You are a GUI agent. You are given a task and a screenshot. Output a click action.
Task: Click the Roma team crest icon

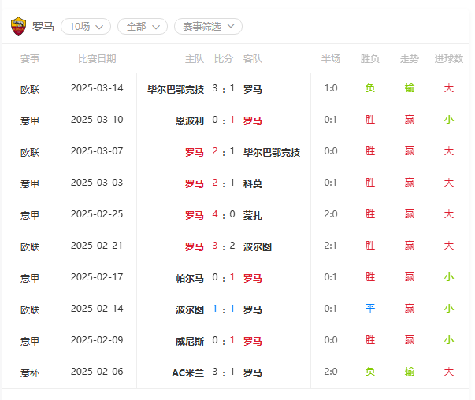(x=18, y=26)
